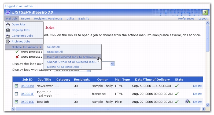Click the copy job icon in Test Job row

point(188,102)
